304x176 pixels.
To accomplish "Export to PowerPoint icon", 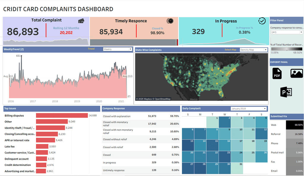I will coord(286,92).
